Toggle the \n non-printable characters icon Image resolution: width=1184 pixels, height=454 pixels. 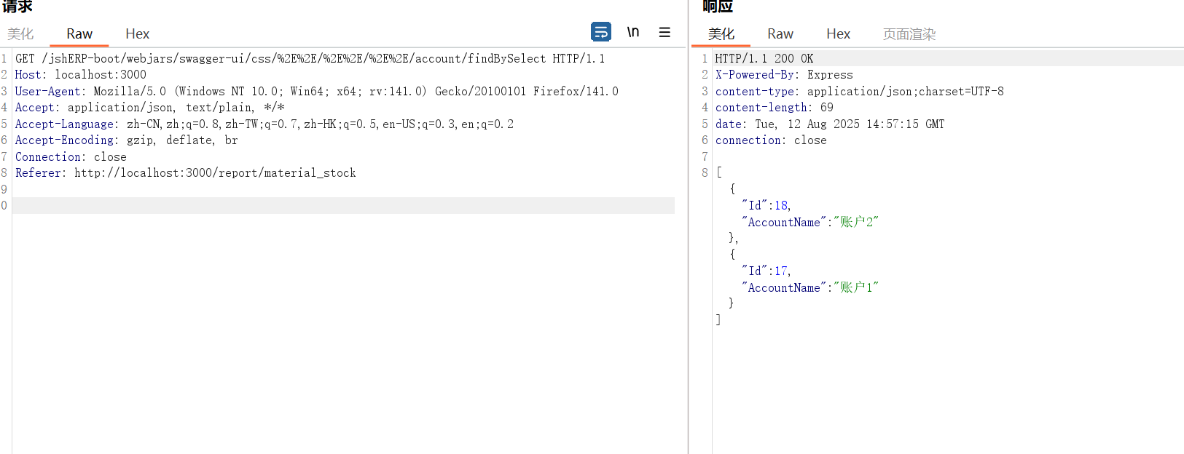point(633,32)
